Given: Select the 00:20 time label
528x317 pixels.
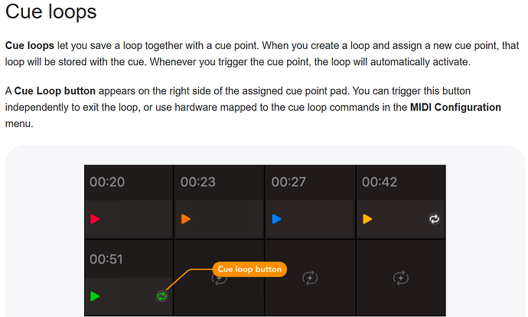Looking at the screenshot, I should point(107,182).
